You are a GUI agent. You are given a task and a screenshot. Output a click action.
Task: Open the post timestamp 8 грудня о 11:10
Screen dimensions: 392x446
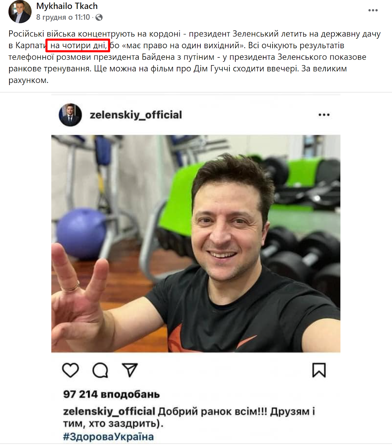63,17
